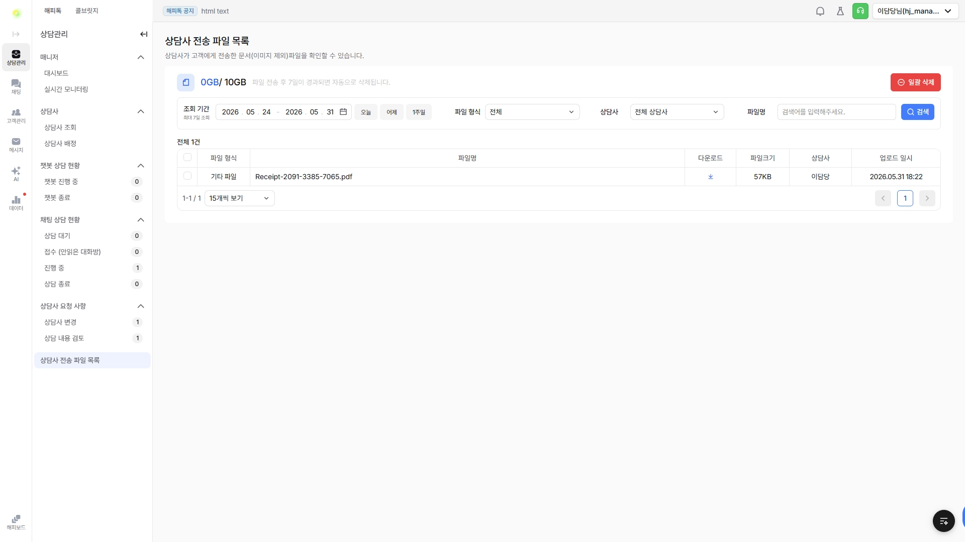965x542 pixels.
Task: Collapse the 매니저 section
Action: point(141,57)
